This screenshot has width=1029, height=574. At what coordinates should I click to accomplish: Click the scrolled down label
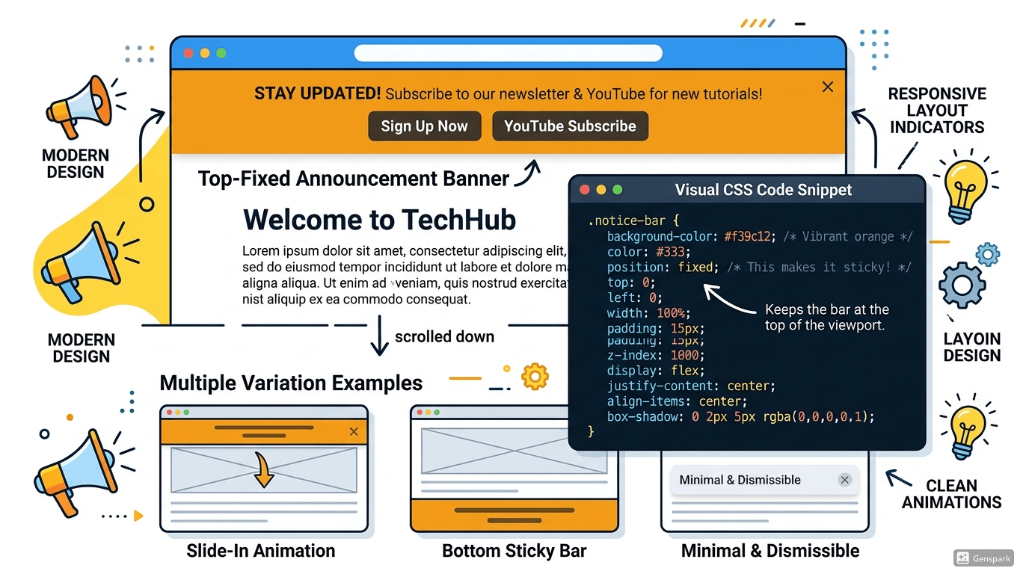coord(444,336)
